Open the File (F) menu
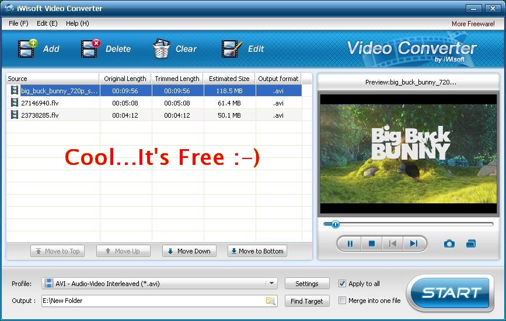Image resolution: width=506 pixels, height=321 pixels. [x=19, y=23]
